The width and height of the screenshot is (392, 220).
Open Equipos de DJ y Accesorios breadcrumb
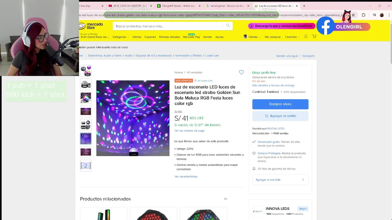click(x=154, y=56)
